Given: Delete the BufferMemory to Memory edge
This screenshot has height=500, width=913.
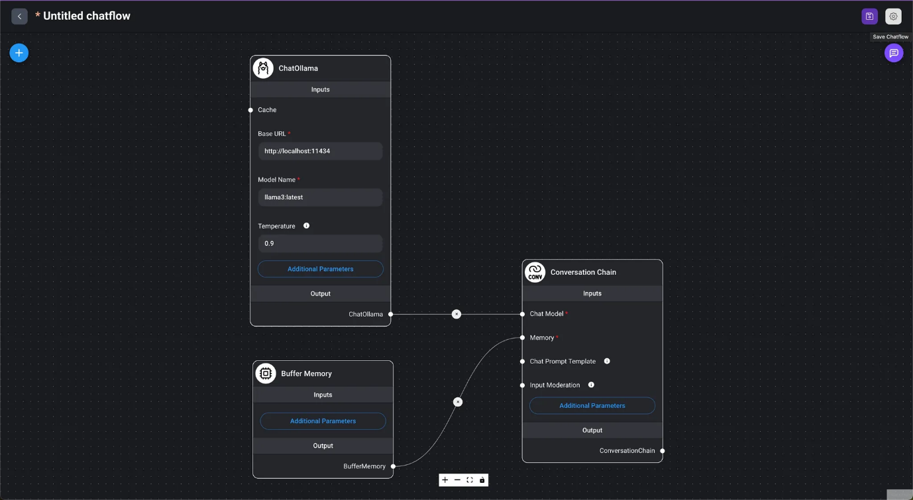Looking at the screenshot, I should 457,402.
